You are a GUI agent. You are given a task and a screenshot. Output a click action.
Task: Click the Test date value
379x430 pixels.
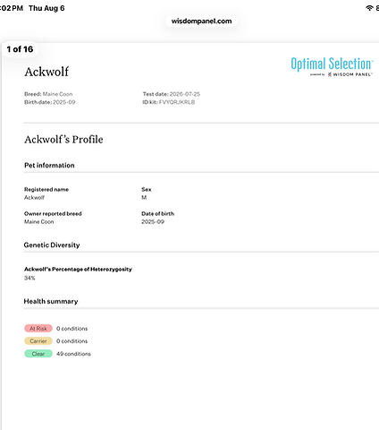tap(185, 94)
